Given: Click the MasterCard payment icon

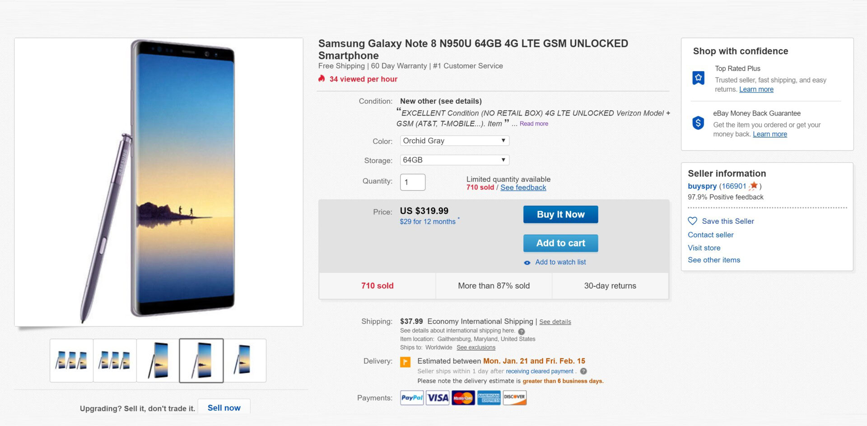Looking at the screenshot, I should [x=463, y=398].
